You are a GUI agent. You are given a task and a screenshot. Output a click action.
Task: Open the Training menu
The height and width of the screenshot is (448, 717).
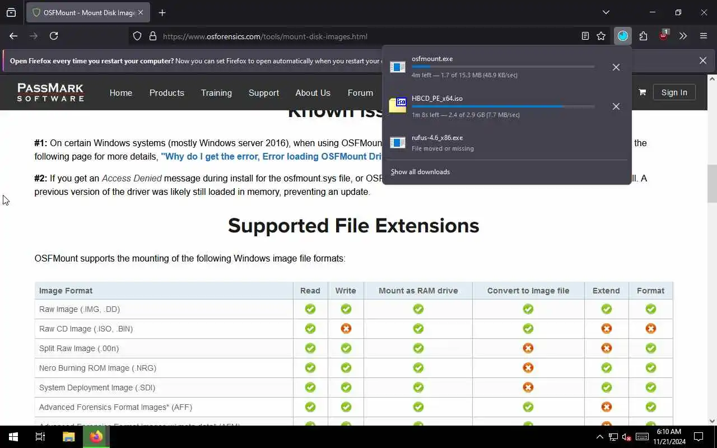click(x=216, y=93)
